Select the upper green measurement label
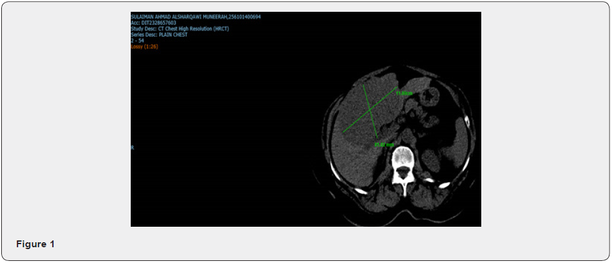The width and height of the screenshot is (612, 264). coord(404,93)
